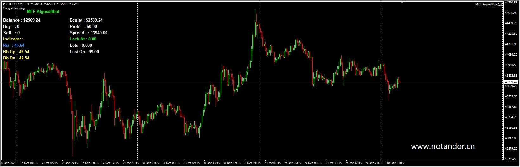This screenshot has width=520, height=167.
Task: Click the 7 Dec 21:15 time axis label
Action: point(131,163)
